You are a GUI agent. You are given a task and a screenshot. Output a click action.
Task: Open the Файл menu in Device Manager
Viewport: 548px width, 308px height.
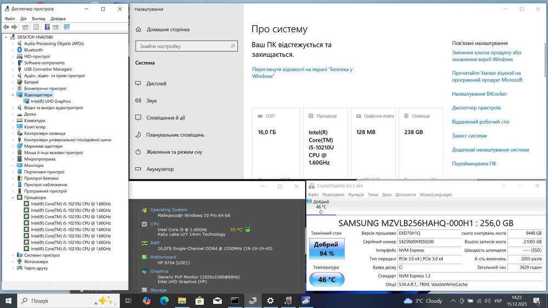[10, 19]
